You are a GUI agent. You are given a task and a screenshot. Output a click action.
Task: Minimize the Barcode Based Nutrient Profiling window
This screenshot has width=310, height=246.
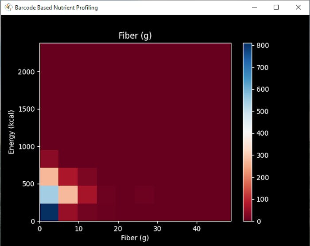pyautogui.click(x=255, y=8)
